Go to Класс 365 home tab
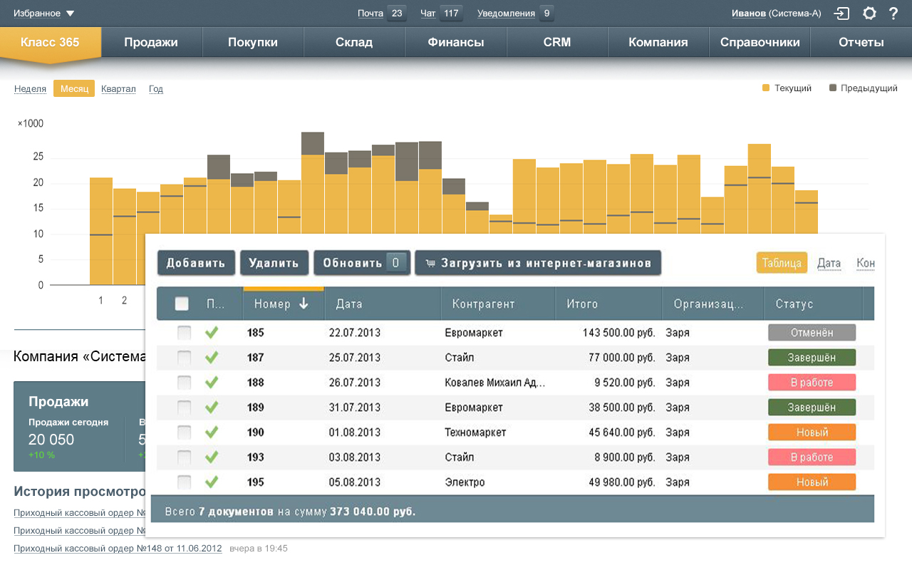912x570 pixels. [x=50, y=43]
